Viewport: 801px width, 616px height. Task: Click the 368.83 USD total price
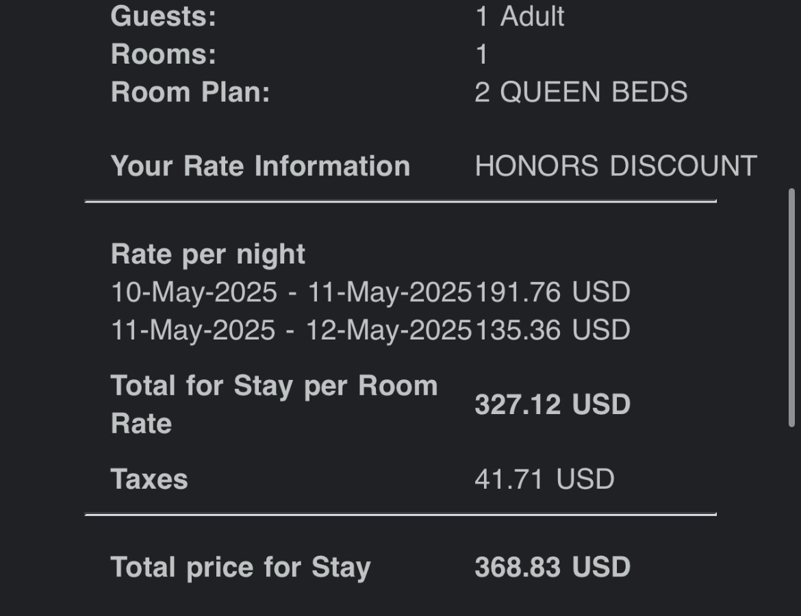click(x=552, y=567)
